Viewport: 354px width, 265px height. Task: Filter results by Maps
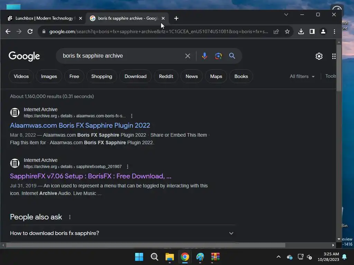[x=216, y=76]
